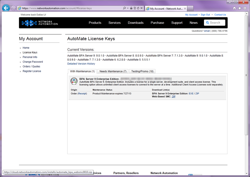Click the 'BPA Server 9 Enterprise Edition' heading
Screen dimensions: 250x177
point(99,79)
